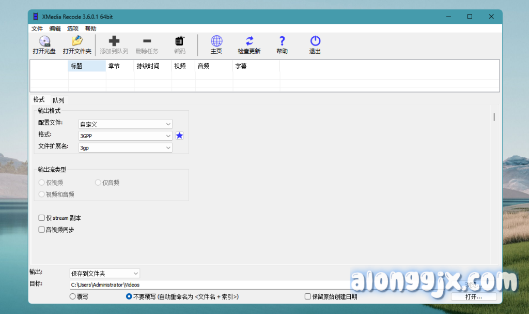Click the 目标 path input field
529x314 pixels.
point(207,285)
